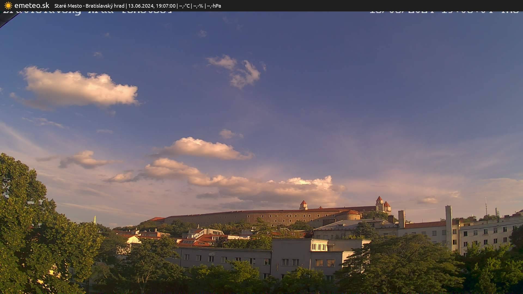Open the emeteo.sk homepage link
Viewport: 523px width, 294px height.
tap(33, 5)
